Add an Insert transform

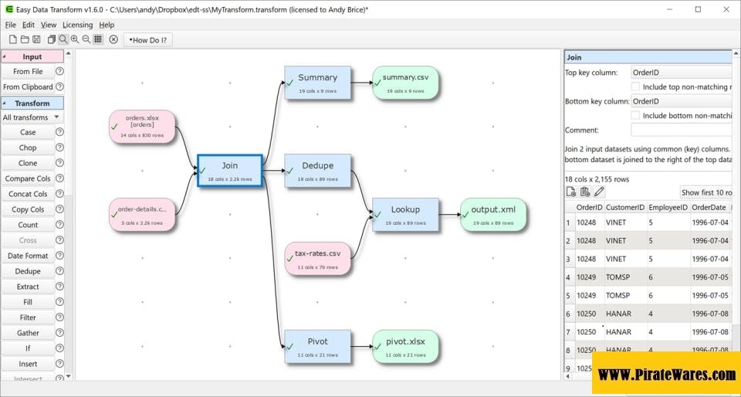pyautogui.click(x=28, y=364)
